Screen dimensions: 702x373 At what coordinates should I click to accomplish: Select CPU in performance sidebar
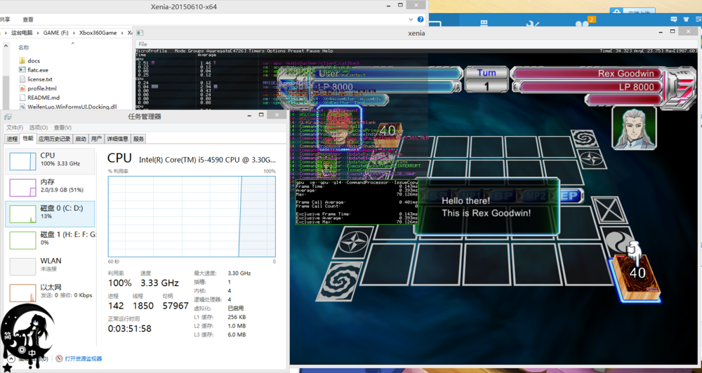click(50, 161)
